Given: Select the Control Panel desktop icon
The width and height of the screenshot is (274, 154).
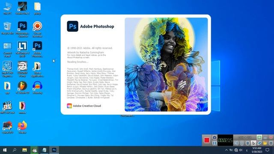Looking at the screenshot, I should point(7,49).
